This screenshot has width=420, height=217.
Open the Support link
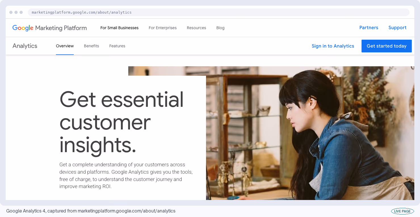[x=397, y=27]
